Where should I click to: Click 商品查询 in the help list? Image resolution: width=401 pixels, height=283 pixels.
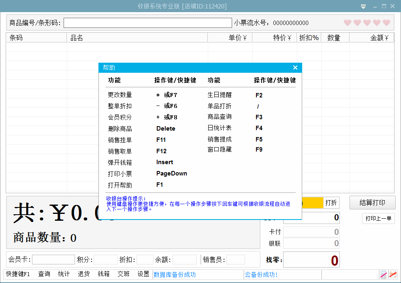point(220,117)
